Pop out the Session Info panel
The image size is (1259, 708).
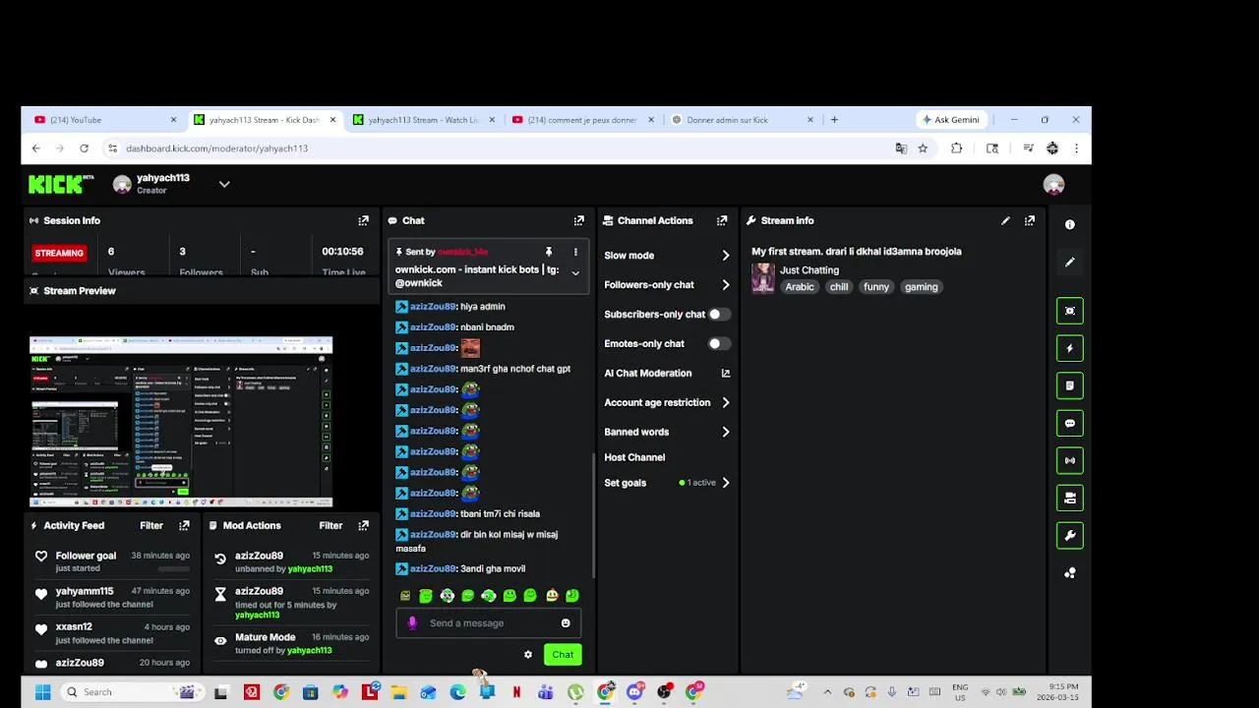pos(363,221)
